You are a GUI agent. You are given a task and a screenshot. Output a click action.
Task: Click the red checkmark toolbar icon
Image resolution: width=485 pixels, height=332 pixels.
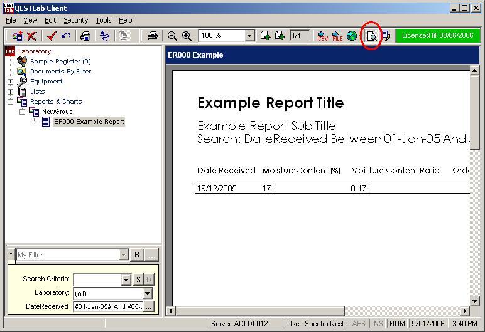(x=52, y=36)
